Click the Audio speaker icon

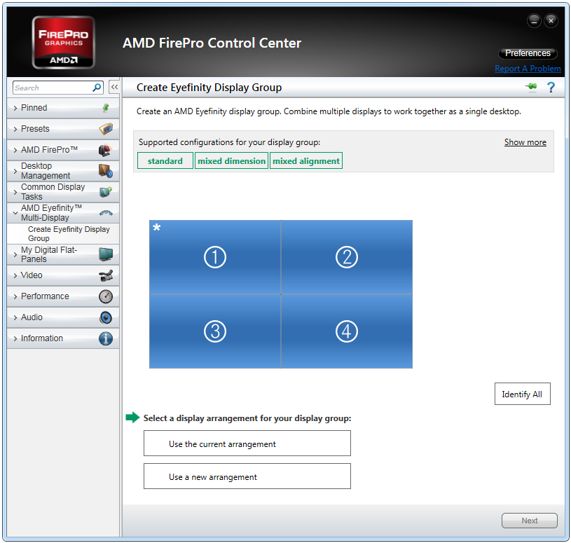pos(106,317)
